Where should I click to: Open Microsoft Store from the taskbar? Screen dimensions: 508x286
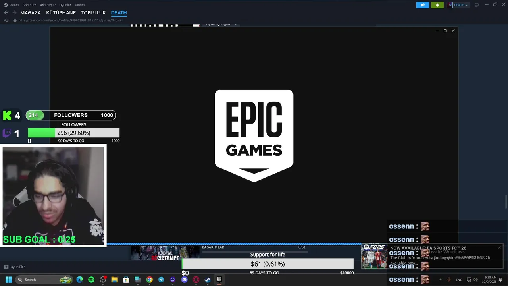pyautogui.click(x=126, y=280)
